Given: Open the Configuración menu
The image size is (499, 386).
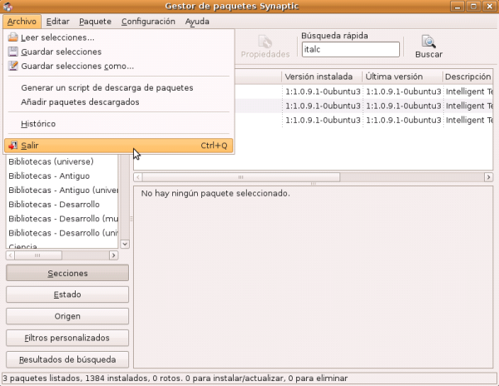Looking at the screenshot, I should [x=148, y=21].
